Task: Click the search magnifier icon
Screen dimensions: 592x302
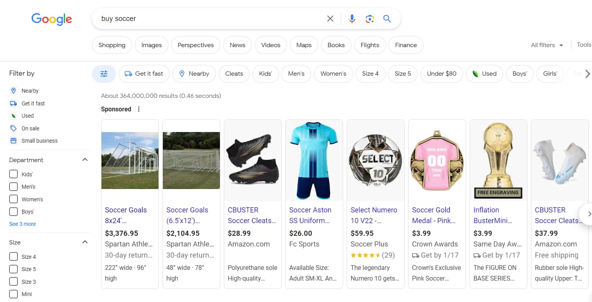Action: pyautogui.click(x=387, y=18)
